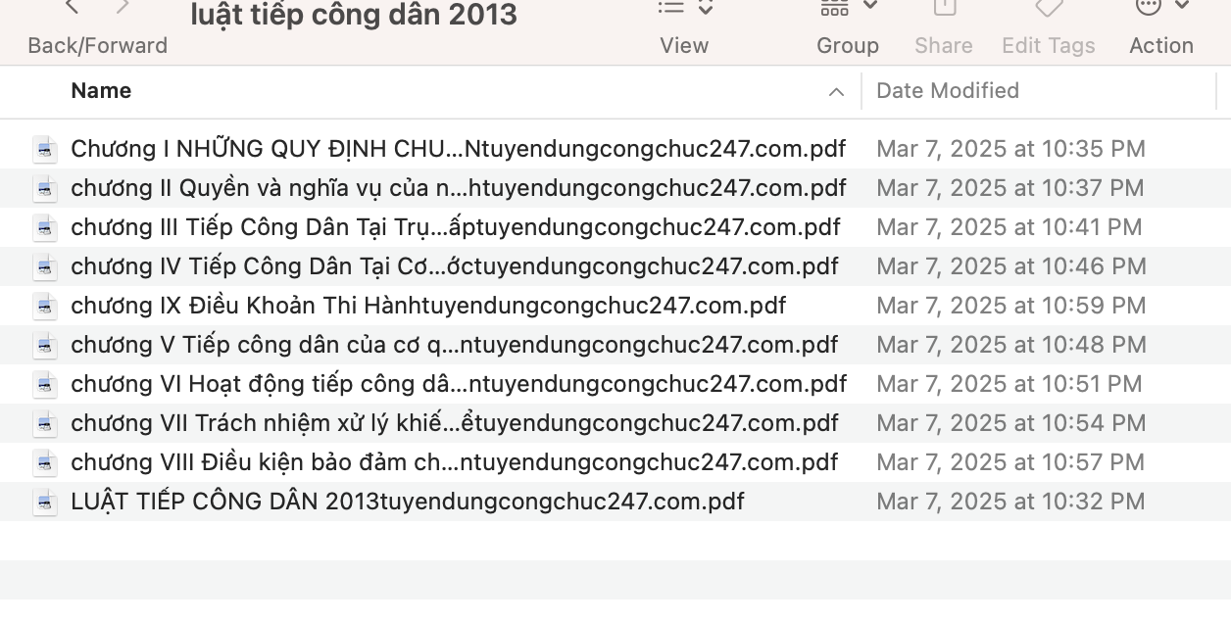The height and width of the screenshot is (623, 1231).
Task: Click date Mar 7, 2025 at 10:48 PM
Action: 1010,345
